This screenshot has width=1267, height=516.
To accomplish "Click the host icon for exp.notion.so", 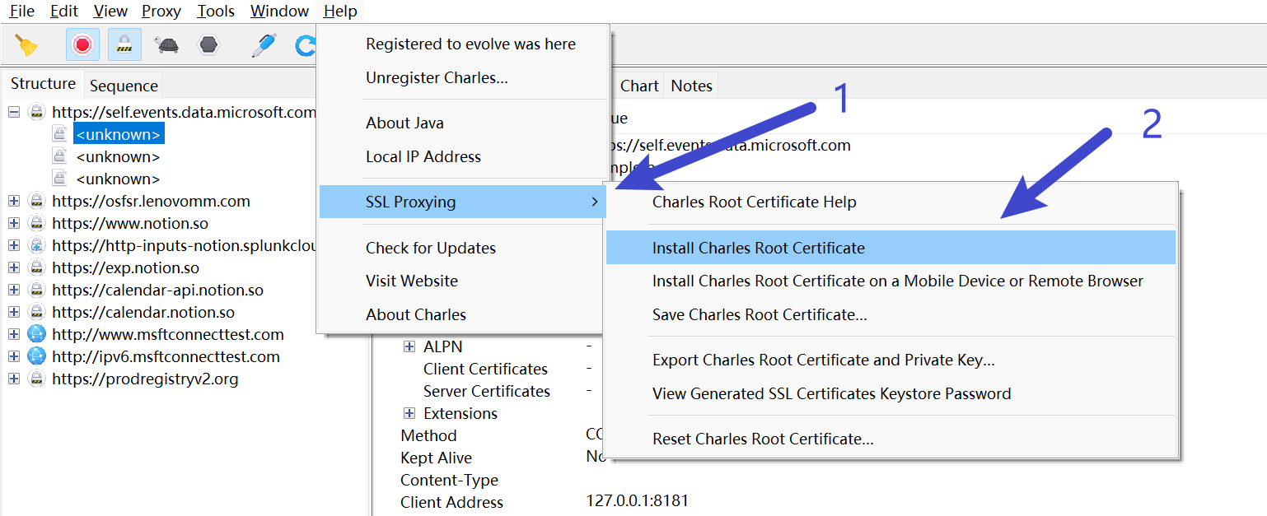I will pyautogui.click(x=36, y=267).
